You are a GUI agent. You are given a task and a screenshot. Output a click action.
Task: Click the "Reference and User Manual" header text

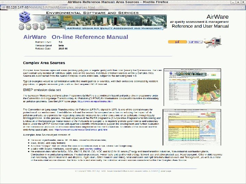click(200, 26)
